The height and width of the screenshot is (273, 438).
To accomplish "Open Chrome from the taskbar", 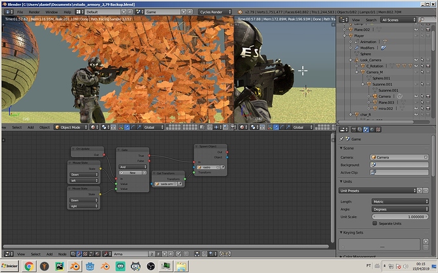I will click(29, 266).
